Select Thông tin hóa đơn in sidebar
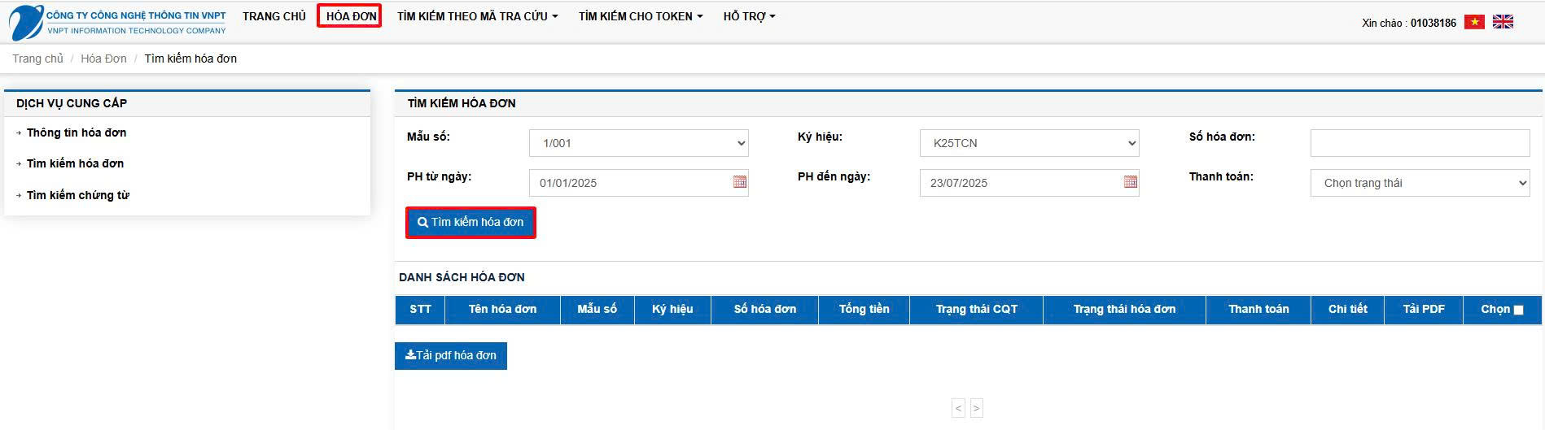 pyautogui.click(x=77, y=132)
